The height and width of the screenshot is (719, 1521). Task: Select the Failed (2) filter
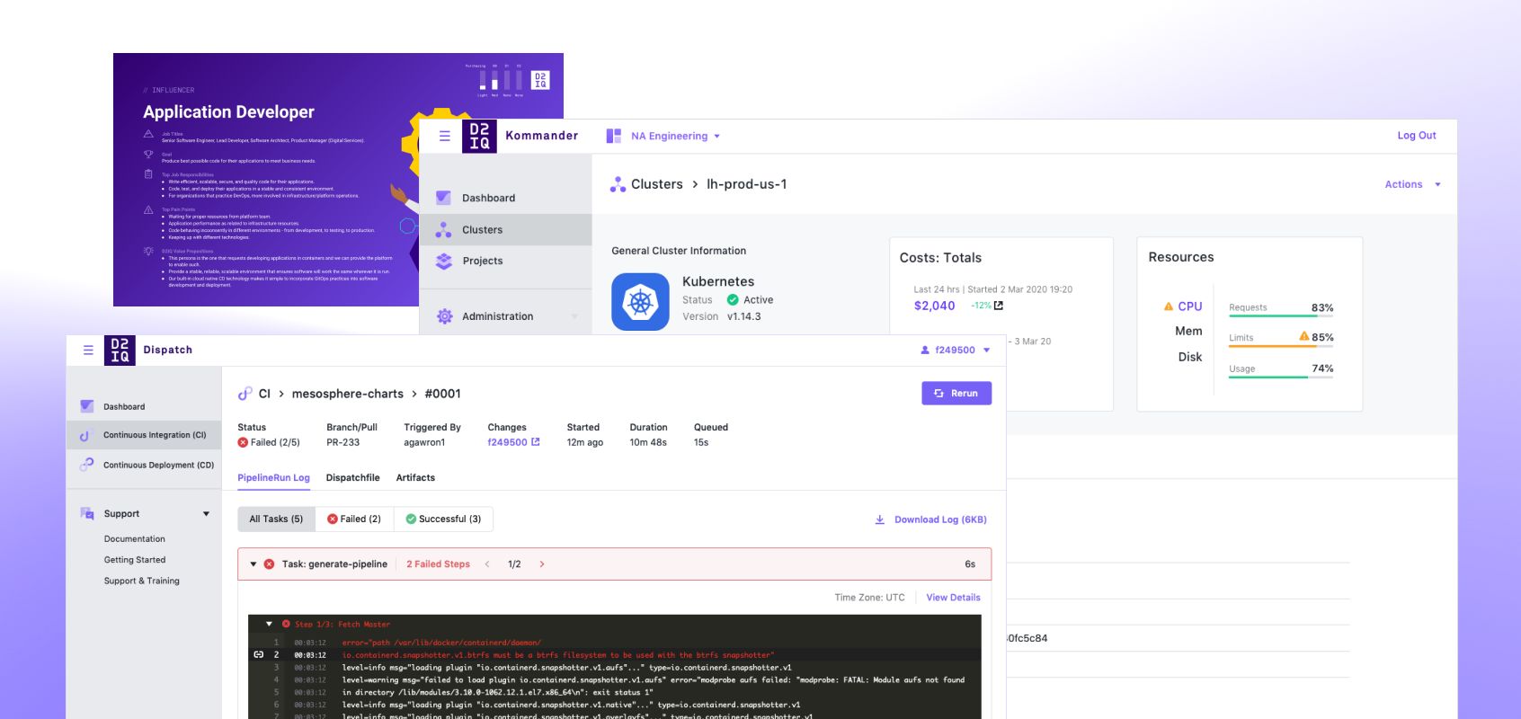click(354, 519)
